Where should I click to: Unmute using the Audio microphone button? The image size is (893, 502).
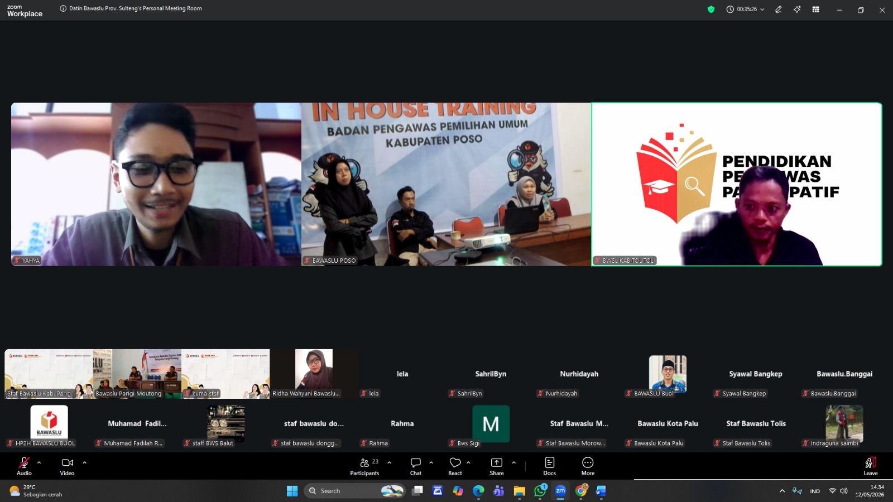(x=24, y=466)
